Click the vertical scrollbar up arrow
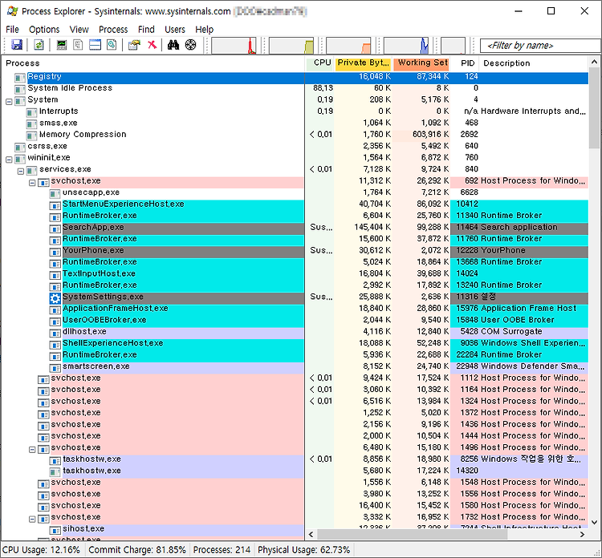Screen dimensions: 602x558 (594, 62)
